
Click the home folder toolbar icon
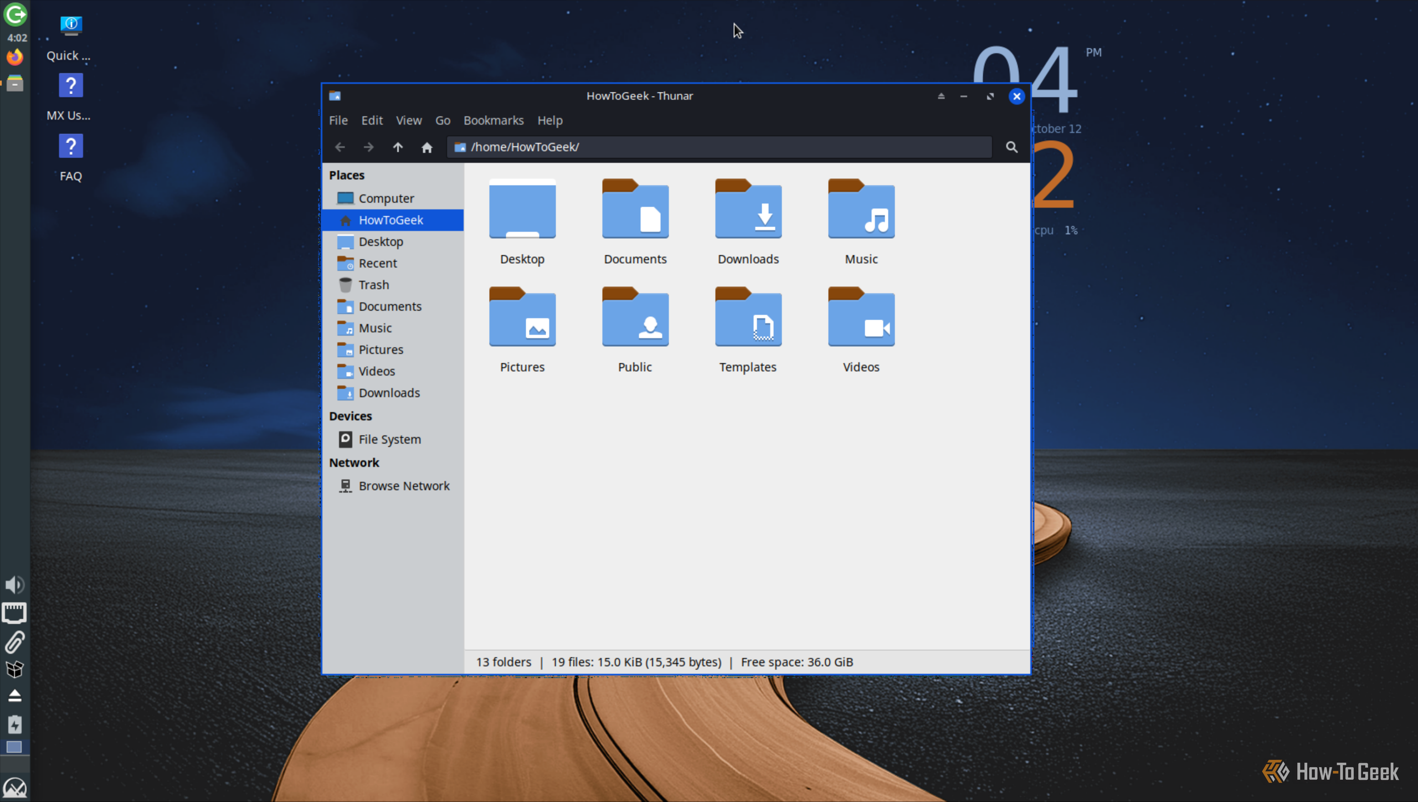pos(427,147)
